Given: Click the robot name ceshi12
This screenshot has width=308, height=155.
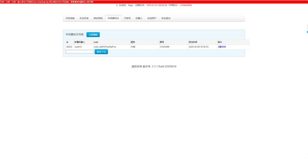Looking at the screenshot, I should [x=78, y=47].
